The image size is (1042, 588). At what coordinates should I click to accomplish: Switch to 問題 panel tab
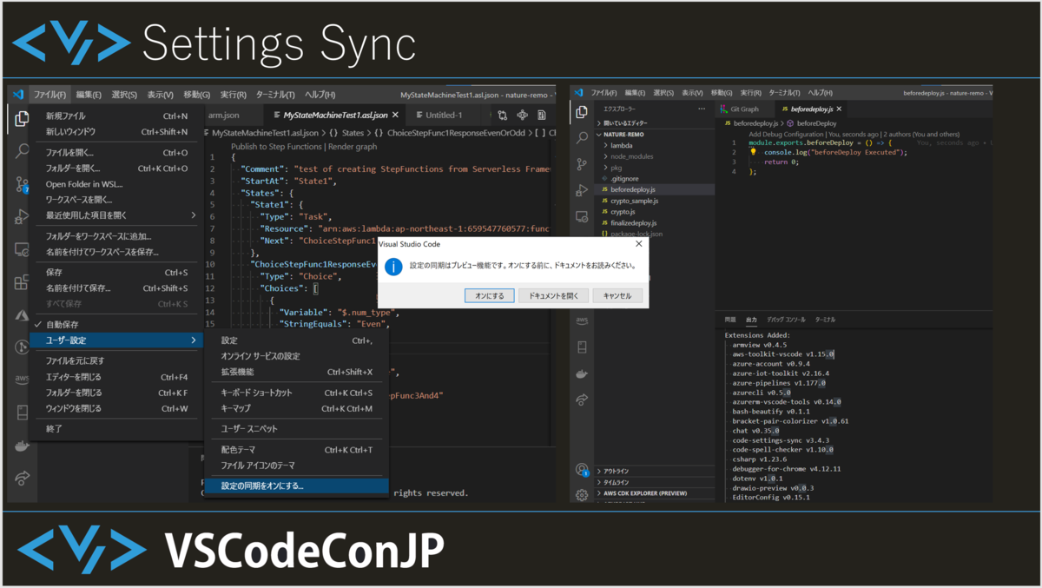[x=730, y=320]
